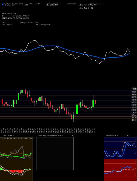The image size is (137, 181).
Task: Click the ADX signal: label
Action: click(7, 25)
